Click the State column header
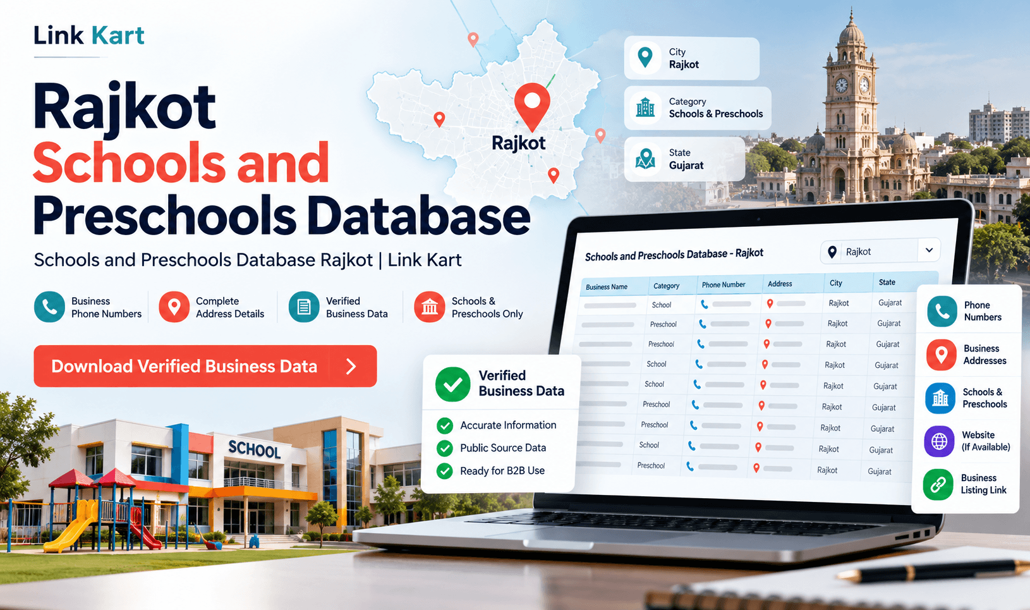 click(887, 282)
